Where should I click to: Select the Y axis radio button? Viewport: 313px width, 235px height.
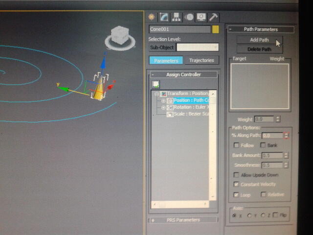pos(249,215)
